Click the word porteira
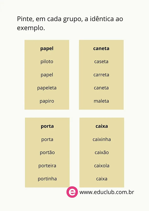149x211 pixels. 47,166
